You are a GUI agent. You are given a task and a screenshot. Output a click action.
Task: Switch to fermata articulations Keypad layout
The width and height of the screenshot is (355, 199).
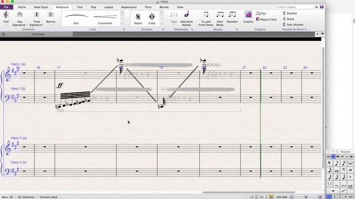point(342,156)
